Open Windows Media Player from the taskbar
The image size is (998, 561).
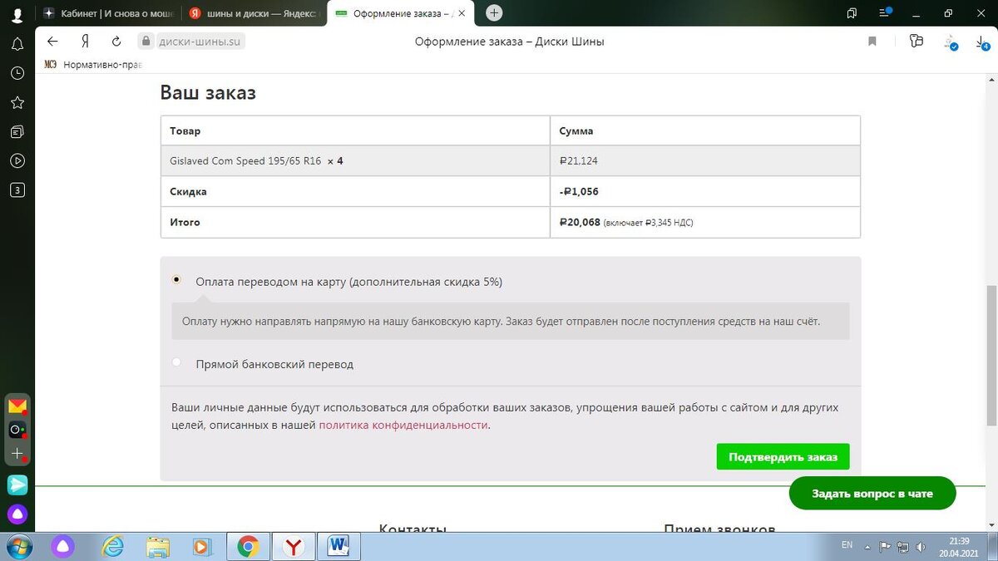click(x=201, y=546)
